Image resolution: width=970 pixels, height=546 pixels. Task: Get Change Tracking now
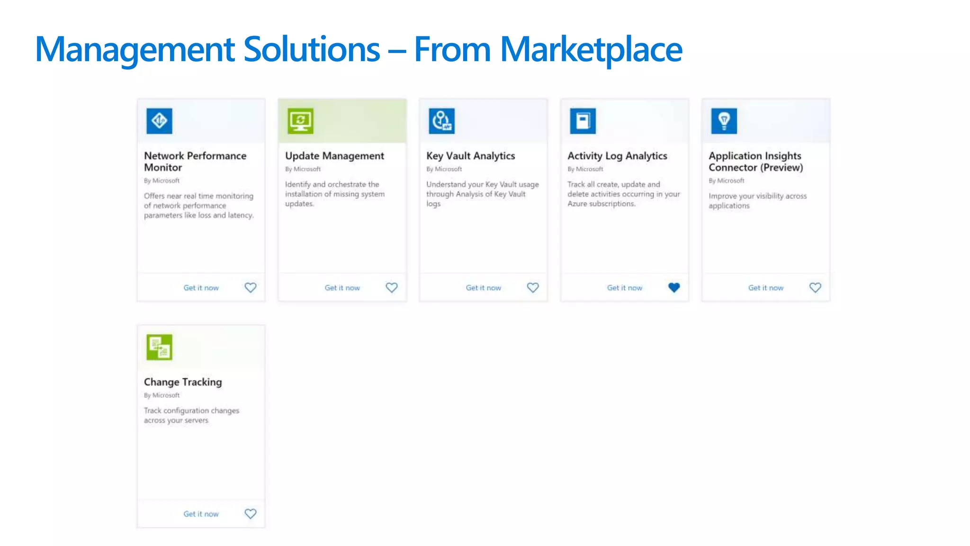tap(201, 514)
